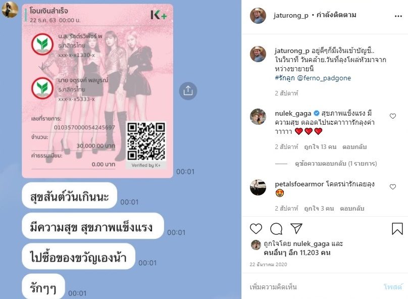408x299 pixels.
Task: Click the add comment input field
Action: tap(312, 287)
